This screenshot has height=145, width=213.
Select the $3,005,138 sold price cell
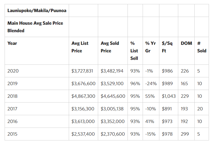pyautogui.click(x=112, y=109)
